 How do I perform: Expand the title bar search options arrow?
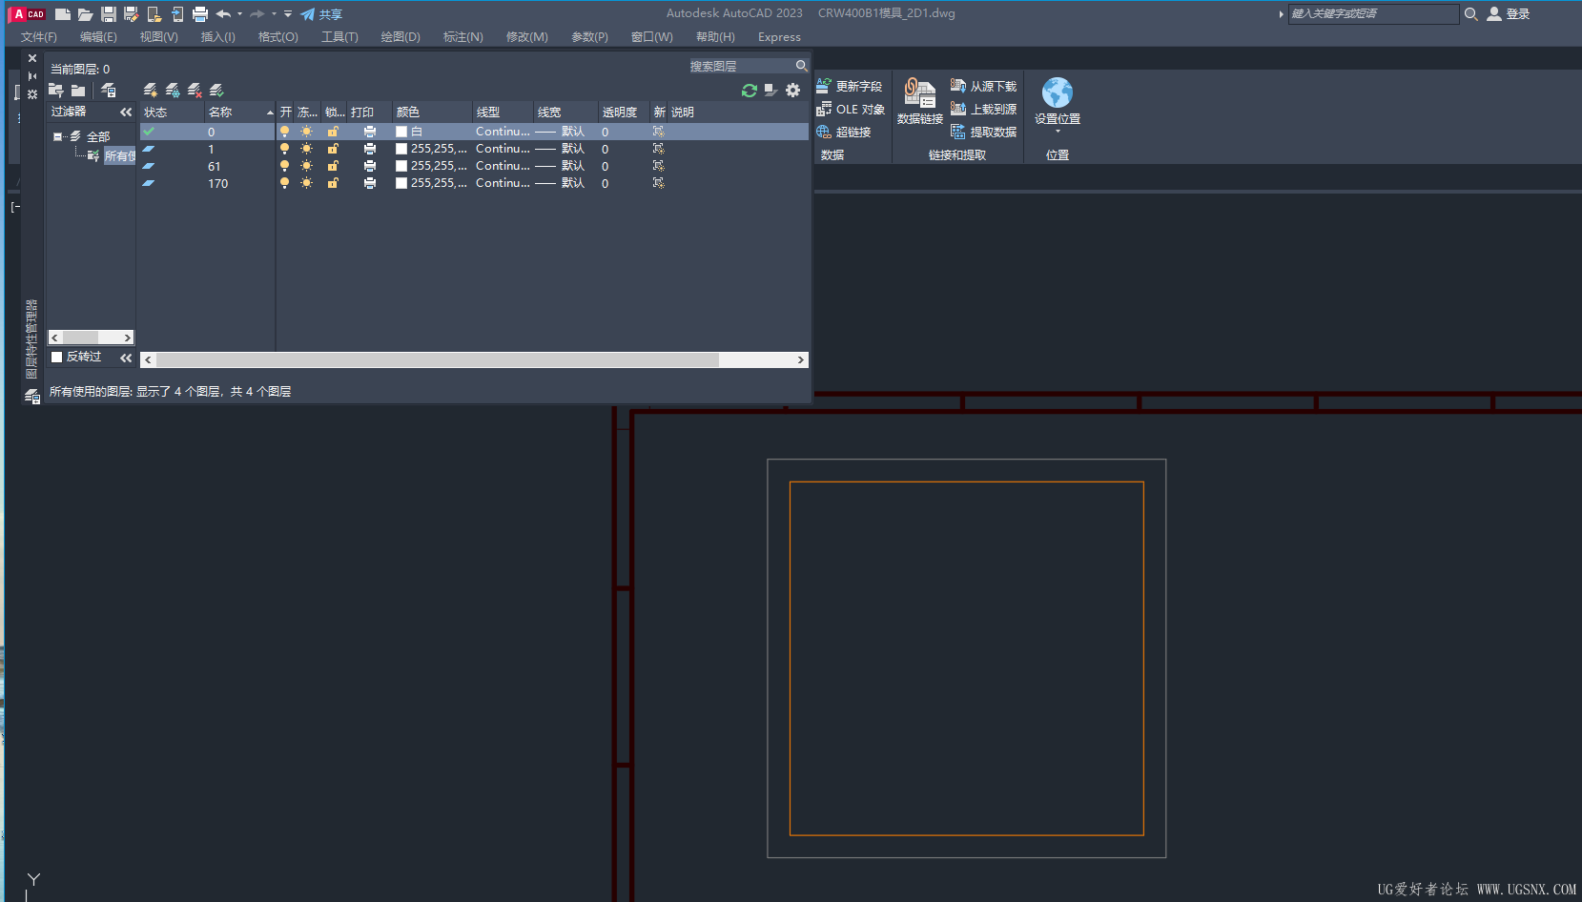pyautogui.click(x=1281, y=14)
